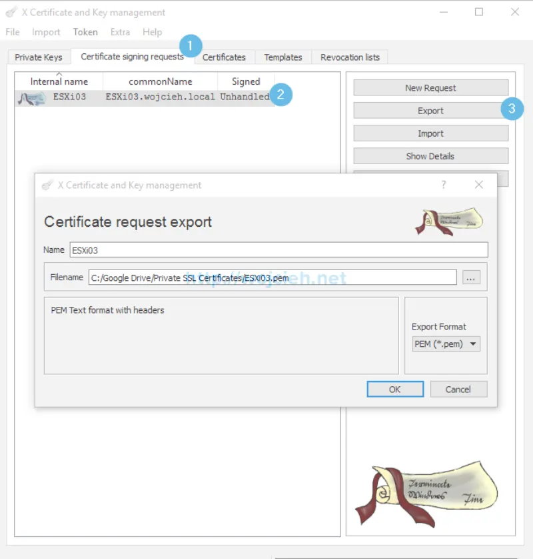
Task: Open the Extra menu
Action: coord(119,31)
